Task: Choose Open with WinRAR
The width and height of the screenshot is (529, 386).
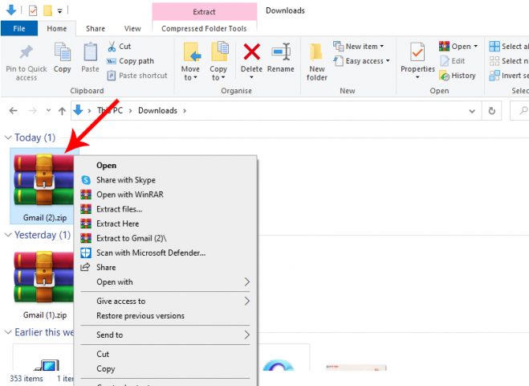Action: (165, 195)
